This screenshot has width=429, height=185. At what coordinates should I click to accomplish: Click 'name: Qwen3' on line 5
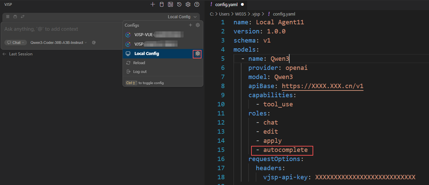tap(269, 59)
